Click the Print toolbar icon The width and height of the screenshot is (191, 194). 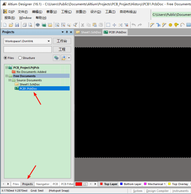click(24, 25)
